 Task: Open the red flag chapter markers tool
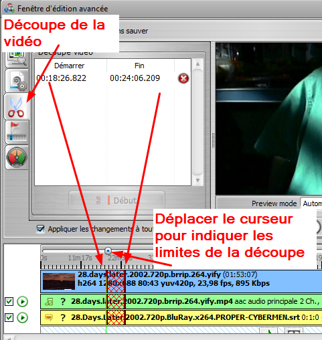(x=17, y=132)
